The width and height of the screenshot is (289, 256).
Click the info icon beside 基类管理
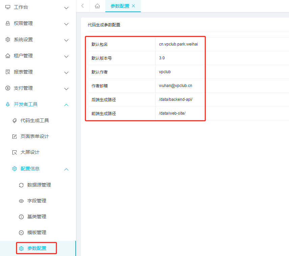(21, 217)
